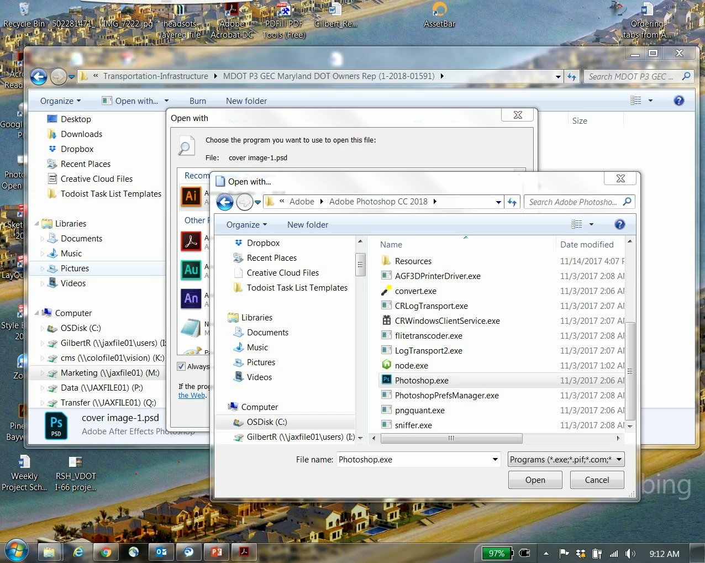705x563 pixels.
Task: Open the Organize dropdown in file dialog
Action: (246, 224)
